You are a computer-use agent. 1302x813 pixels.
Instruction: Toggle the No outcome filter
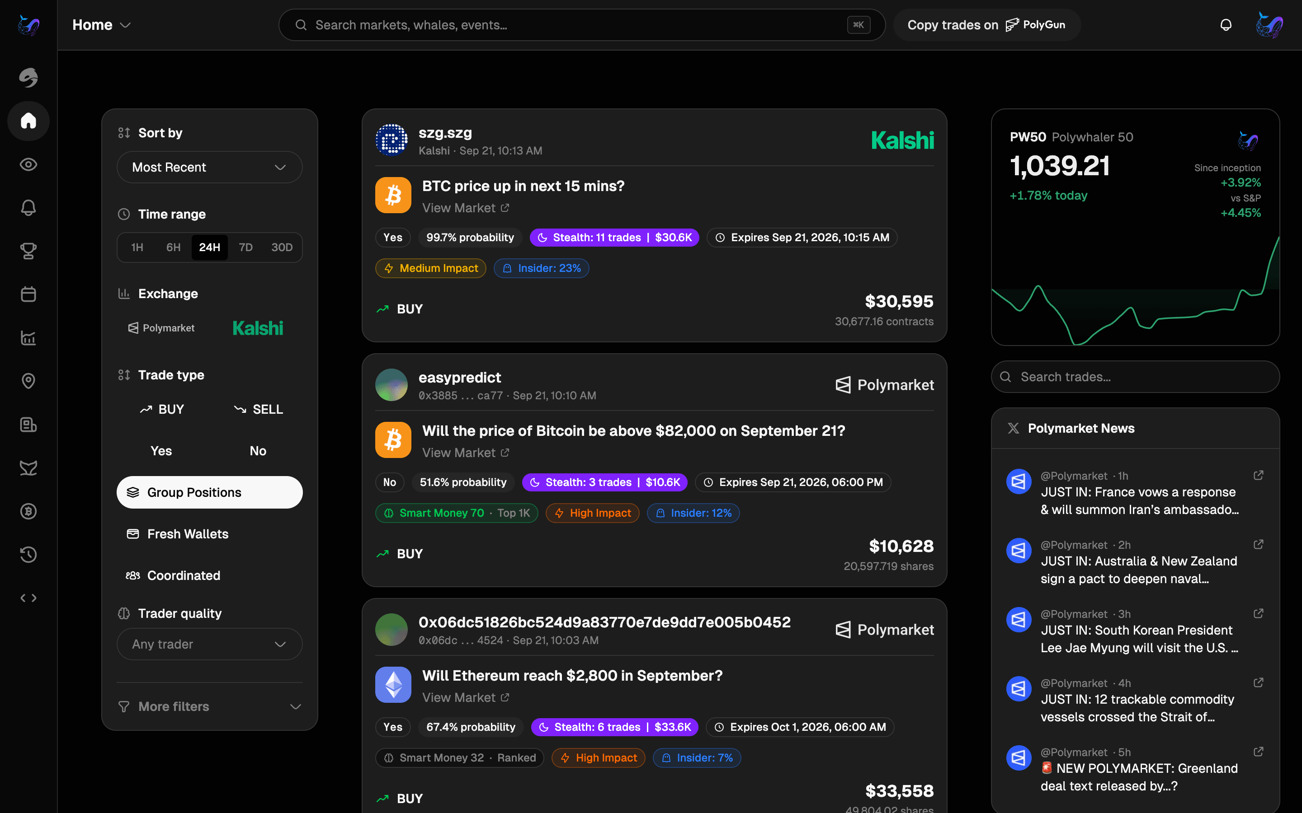tap(258, 451)
